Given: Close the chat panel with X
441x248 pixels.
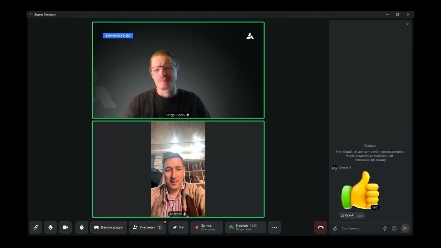Looking at the screenshot, I should 407,24.
